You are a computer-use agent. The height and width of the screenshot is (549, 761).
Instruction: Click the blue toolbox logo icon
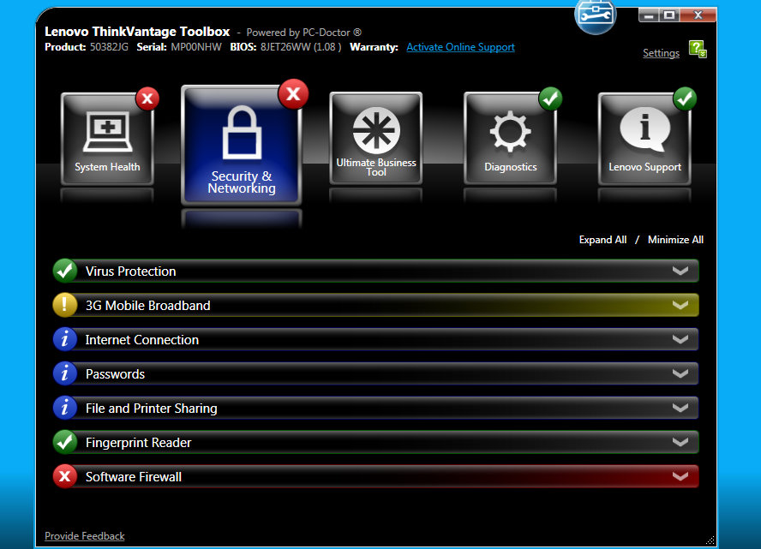[x=595, y=15]
